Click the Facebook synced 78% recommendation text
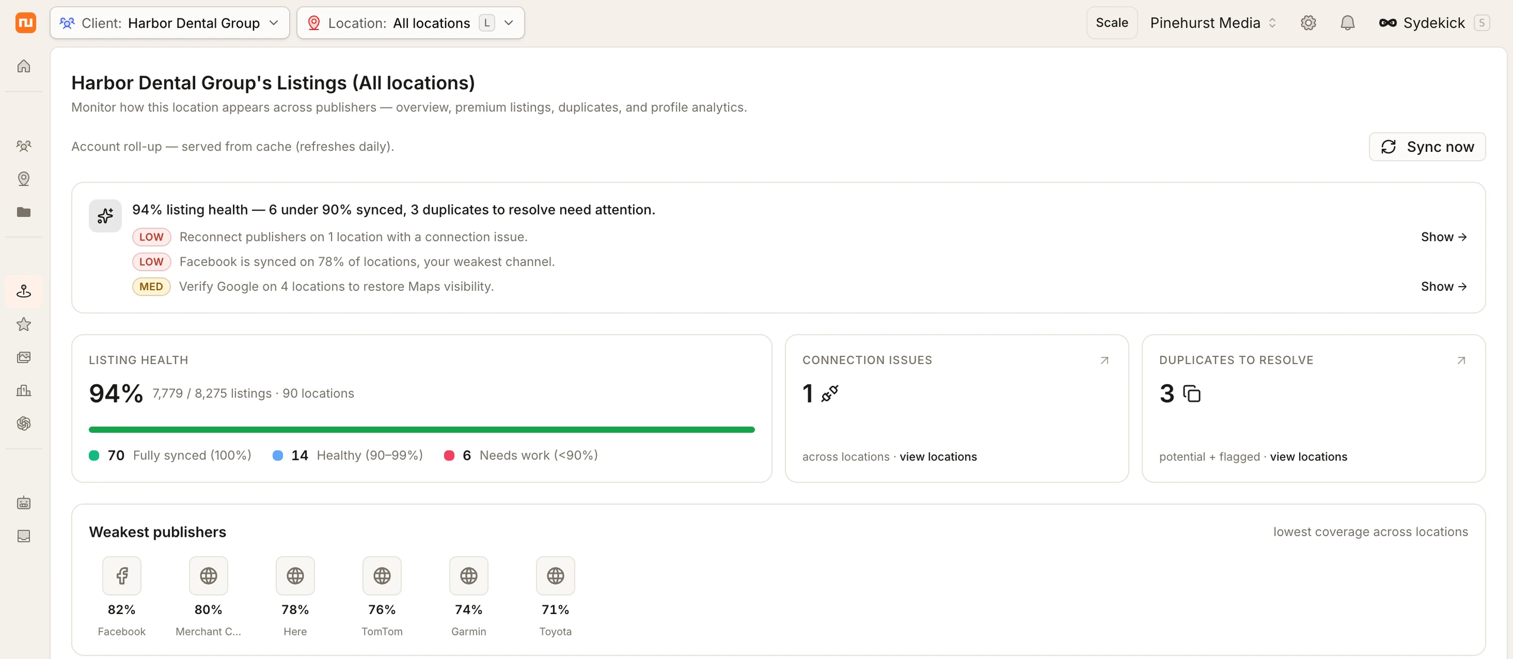 367,262
